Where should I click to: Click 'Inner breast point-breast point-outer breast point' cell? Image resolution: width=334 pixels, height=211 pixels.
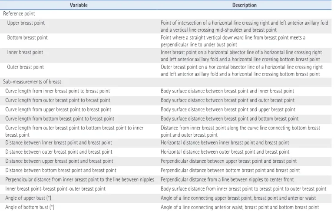coord(56,189)
